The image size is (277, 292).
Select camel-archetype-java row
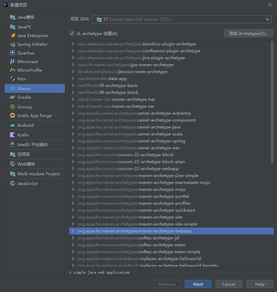(x=170, y=127)
